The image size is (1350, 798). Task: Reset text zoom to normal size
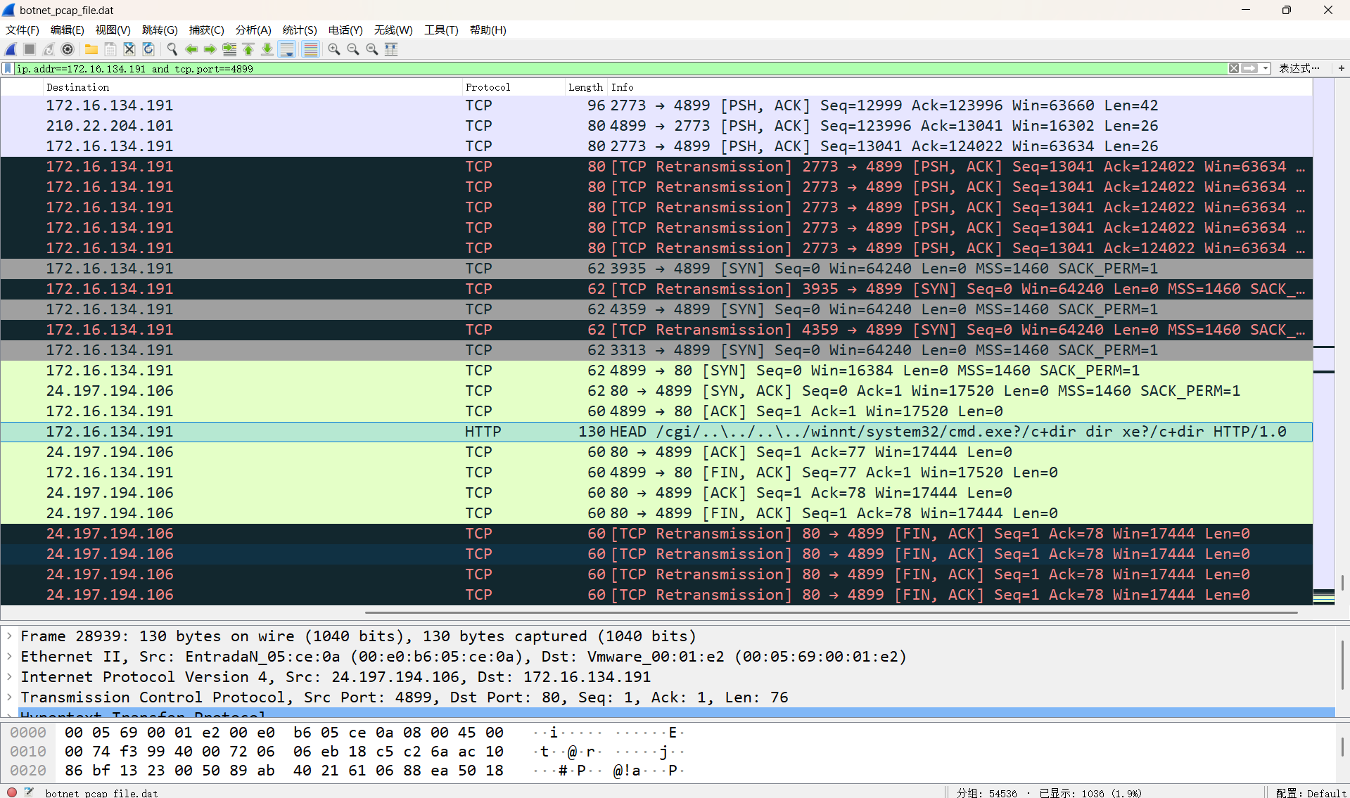(372, 49)
